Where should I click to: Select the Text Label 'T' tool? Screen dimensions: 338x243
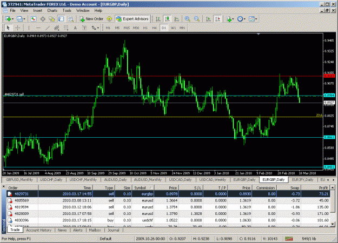click(x=84, y=28)
